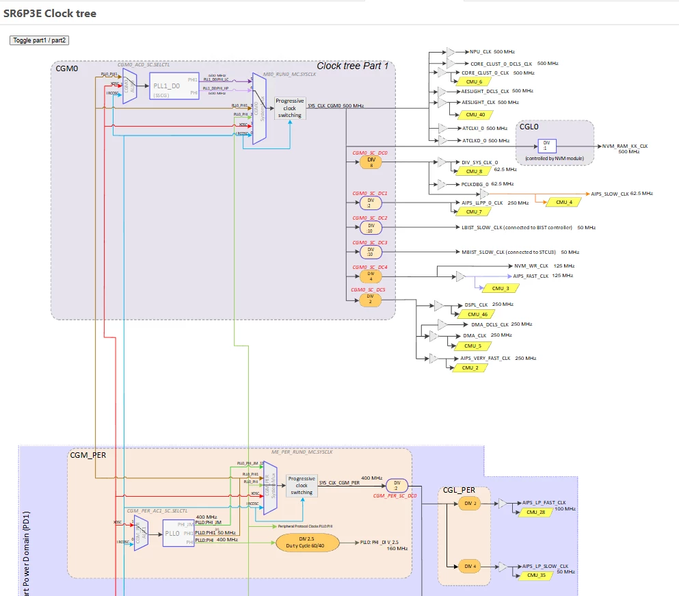Click the CMU_40 monitor box
Screen dimensions: 679x596
pos(475,114)
